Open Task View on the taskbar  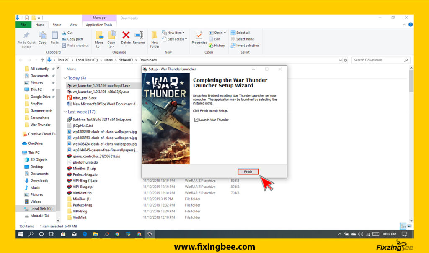point(52,234)
